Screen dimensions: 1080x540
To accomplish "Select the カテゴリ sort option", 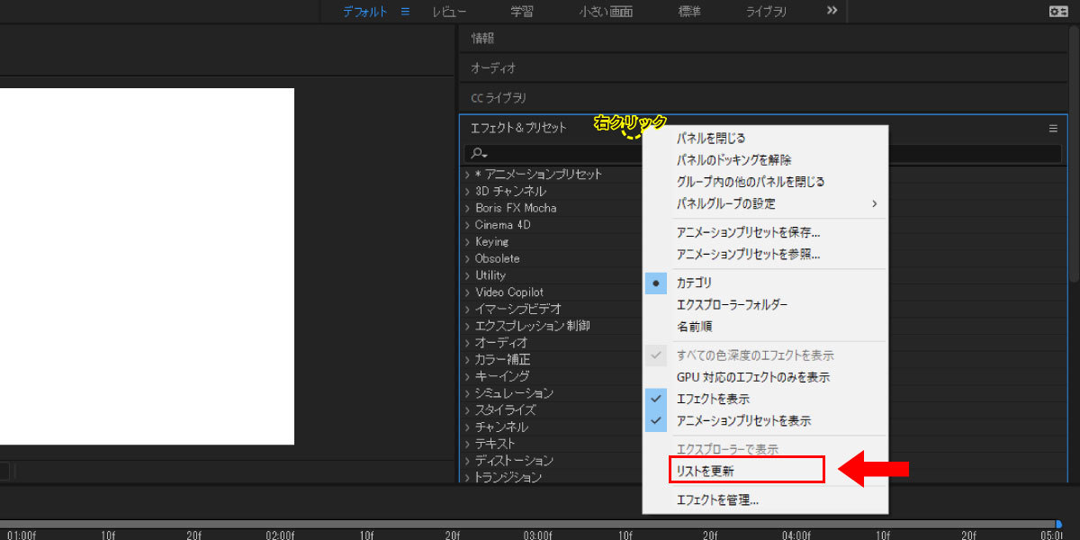I will [x=695, y=283].
